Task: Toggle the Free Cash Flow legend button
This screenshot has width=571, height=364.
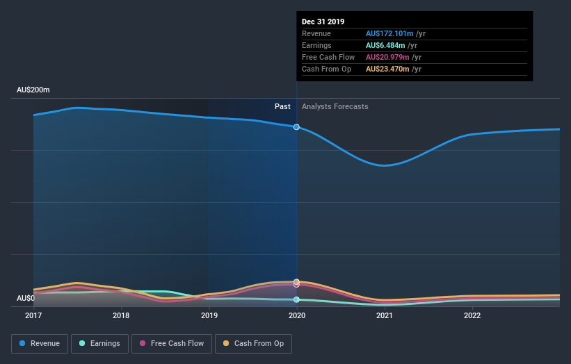Action: (x=172, y=344)
